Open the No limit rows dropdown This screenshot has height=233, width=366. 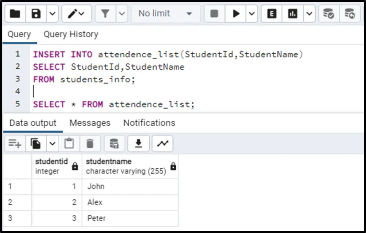(165, 14)
